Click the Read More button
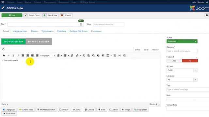 [9, 113]
